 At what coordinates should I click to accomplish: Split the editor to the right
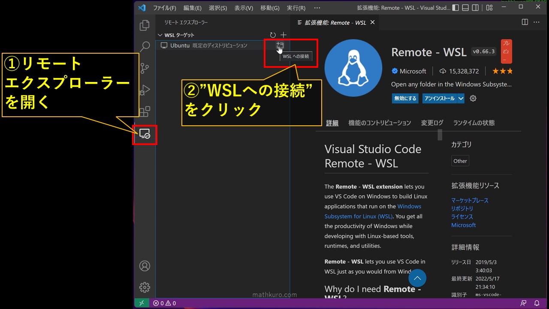[x=525, y=22]
